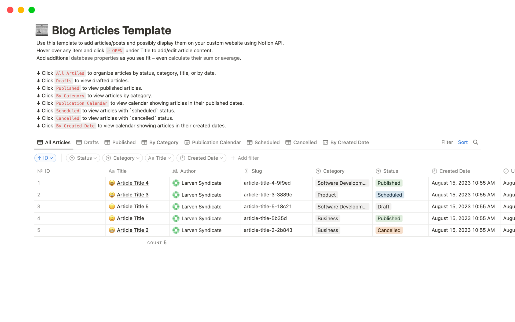
Task: Click the Slug column formula icon
Action: 247,171
